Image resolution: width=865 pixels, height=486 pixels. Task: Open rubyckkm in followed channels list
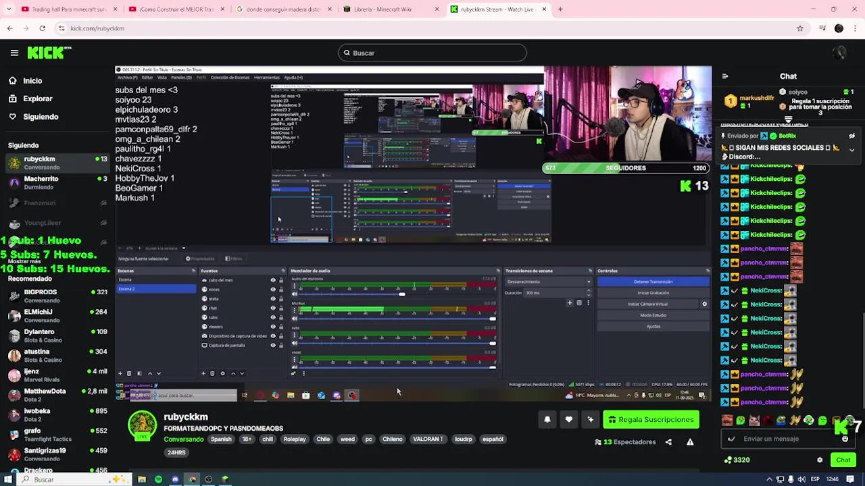57,163
